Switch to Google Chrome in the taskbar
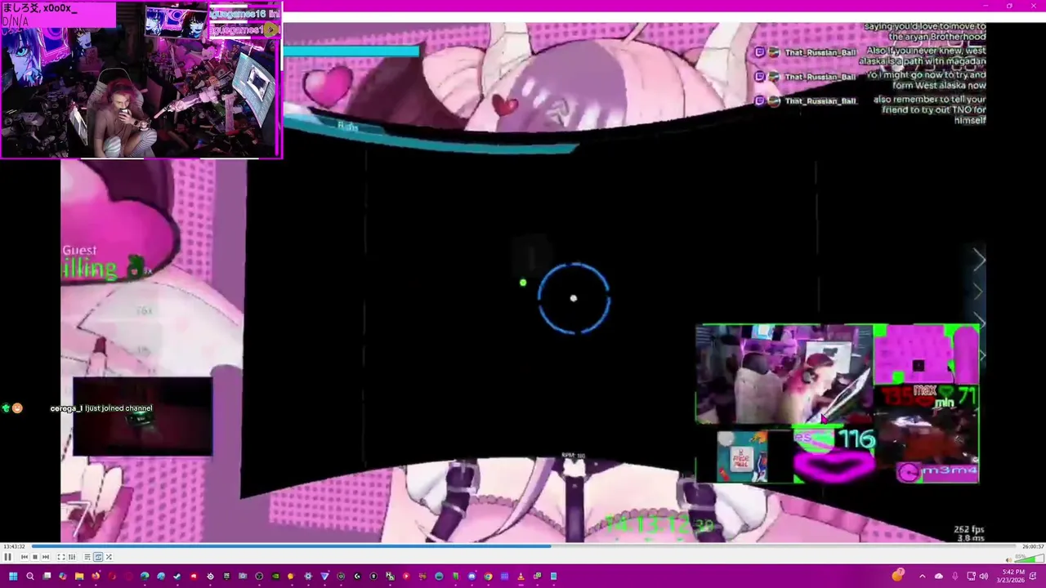Viewport: 1046px width, 588px height. point(488,577)
